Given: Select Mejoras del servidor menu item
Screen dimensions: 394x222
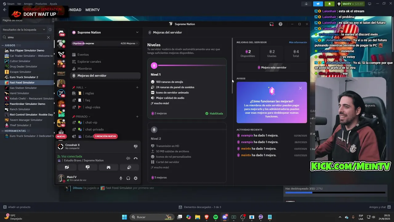Looking at the screenshot, I should 105,76.
